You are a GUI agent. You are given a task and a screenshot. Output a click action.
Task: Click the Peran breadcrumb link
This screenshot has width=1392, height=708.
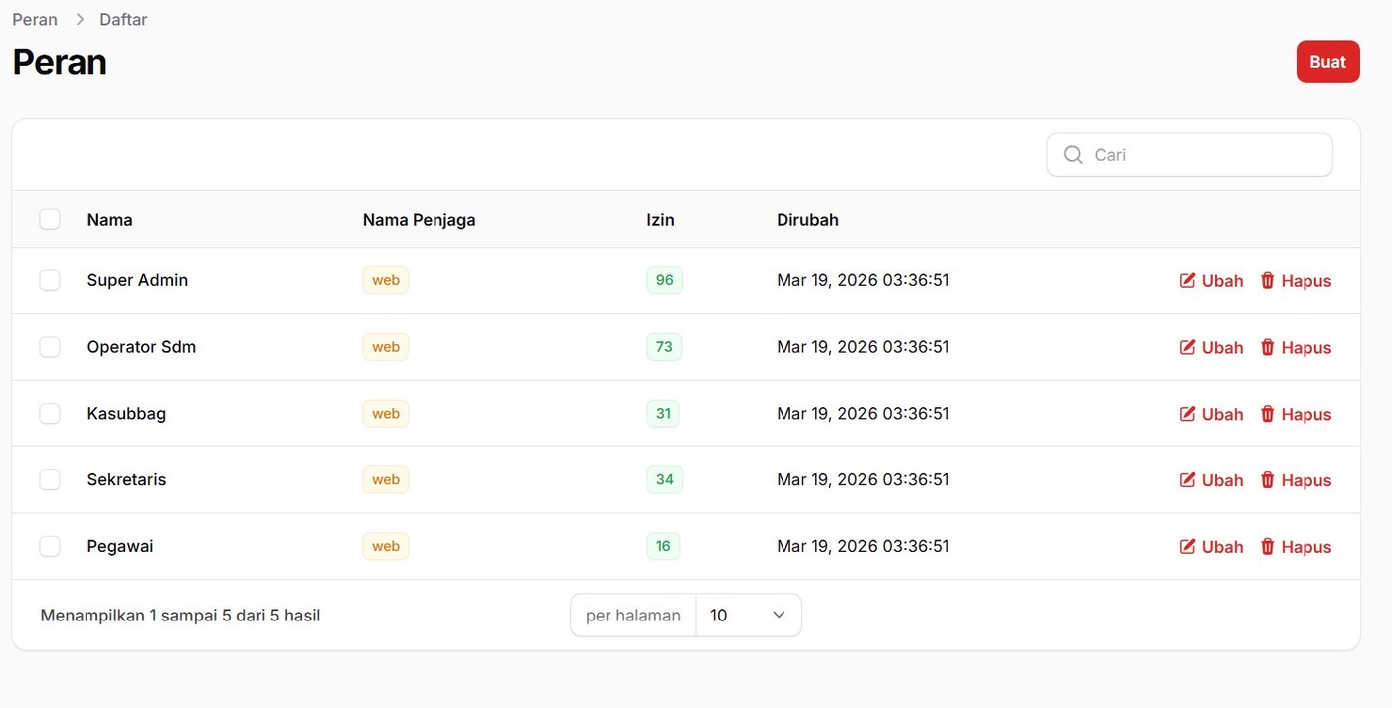(34, 19)
